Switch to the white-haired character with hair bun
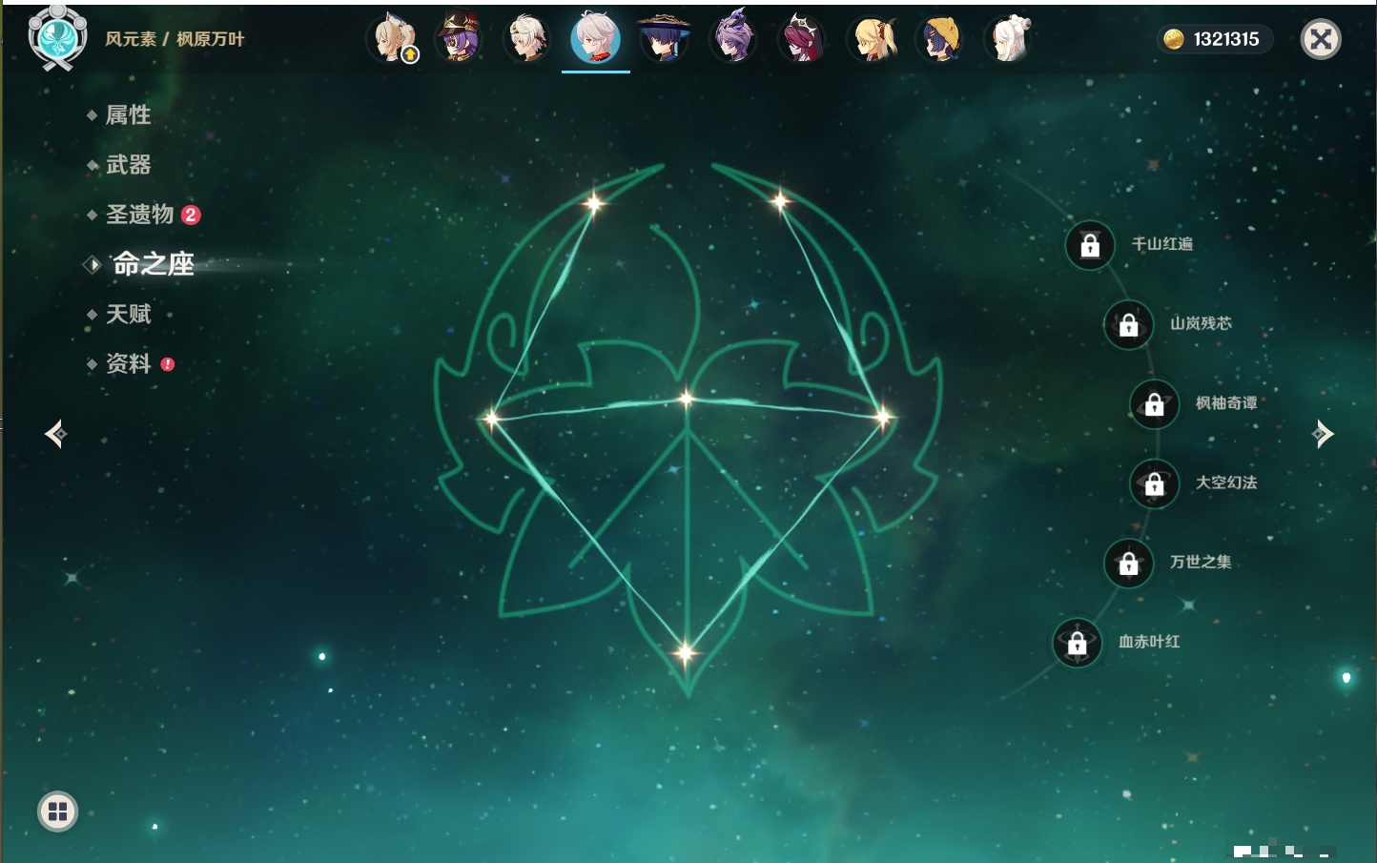Image resolution: width=1377 pixels, height=863 pixels. [1009, 38]
